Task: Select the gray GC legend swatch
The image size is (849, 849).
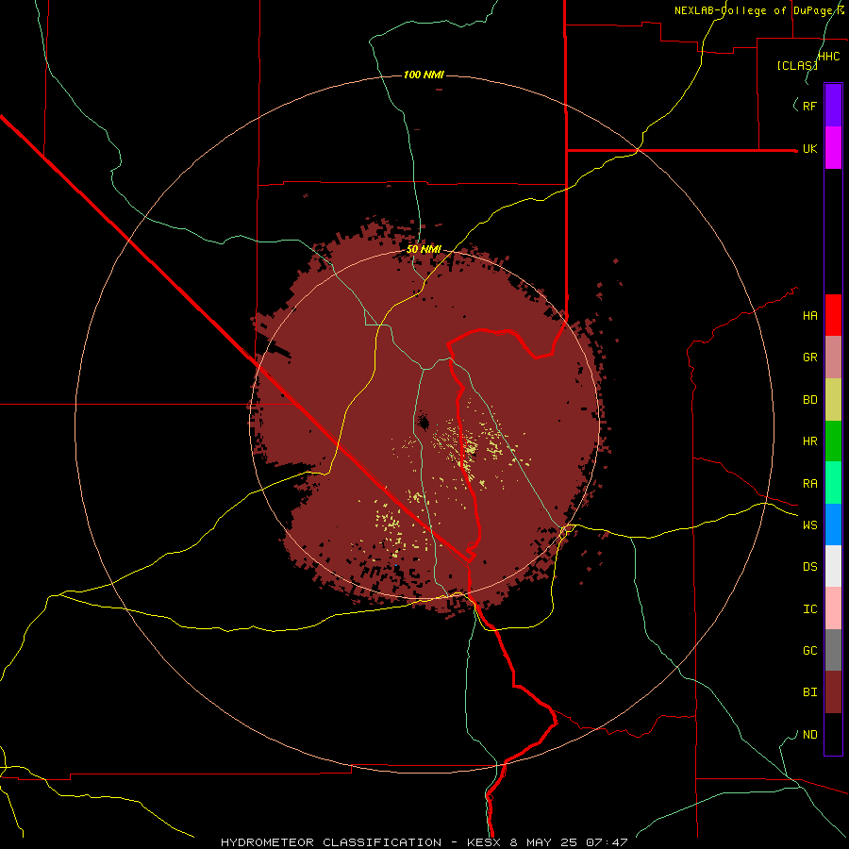Action: [833, 650]
